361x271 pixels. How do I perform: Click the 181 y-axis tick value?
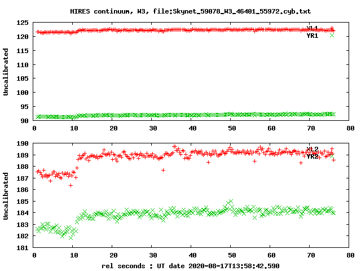coord(23,248)
